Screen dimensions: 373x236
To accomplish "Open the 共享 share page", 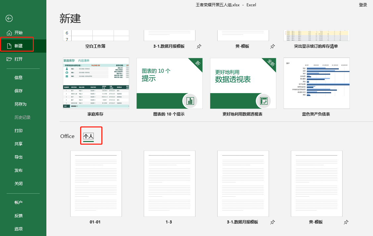I will point(19,144).
